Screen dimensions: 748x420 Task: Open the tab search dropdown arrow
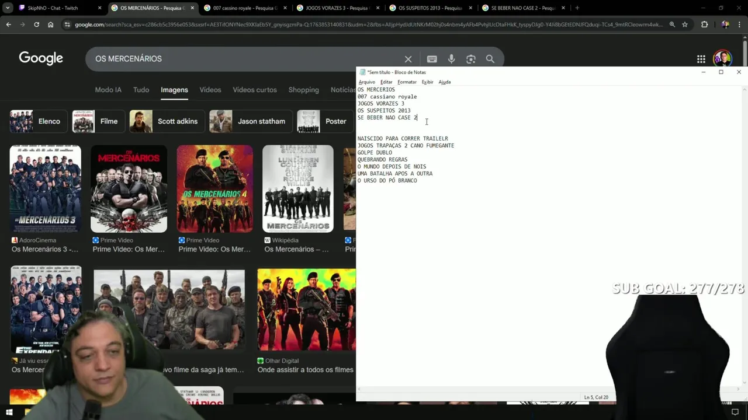pyautogui.click(x=8, y=8)
